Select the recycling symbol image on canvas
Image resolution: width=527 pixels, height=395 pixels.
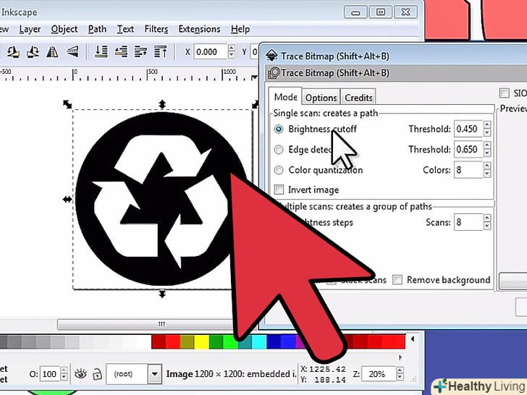[161, 199]
